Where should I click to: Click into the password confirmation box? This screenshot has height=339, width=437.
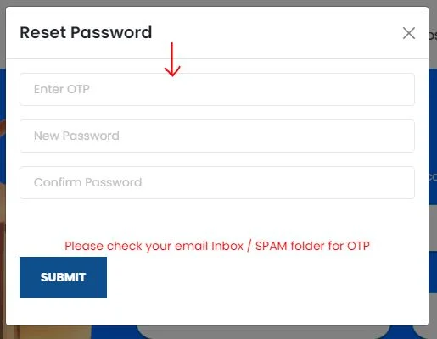click(217, 182)
